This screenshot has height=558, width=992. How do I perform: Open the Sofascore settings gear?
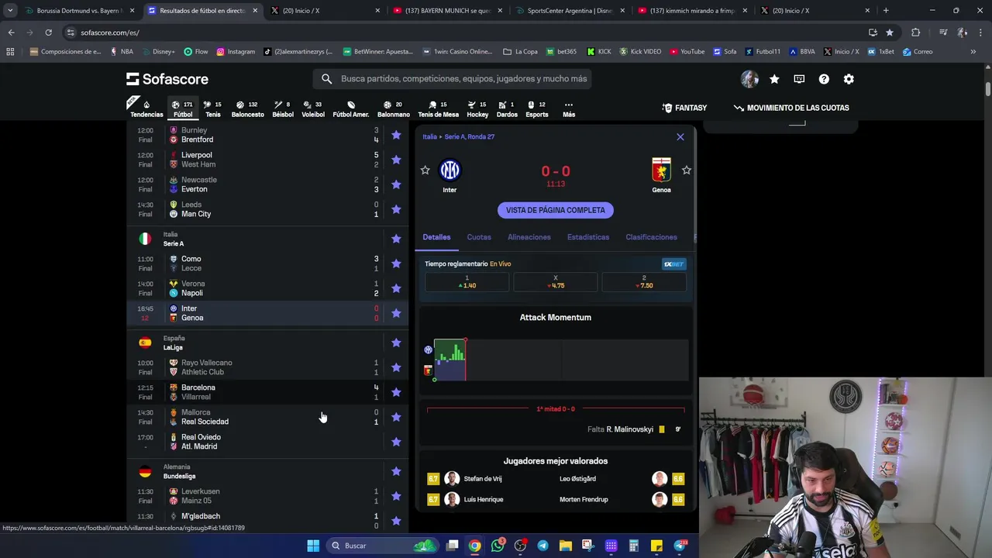[849, 79]
